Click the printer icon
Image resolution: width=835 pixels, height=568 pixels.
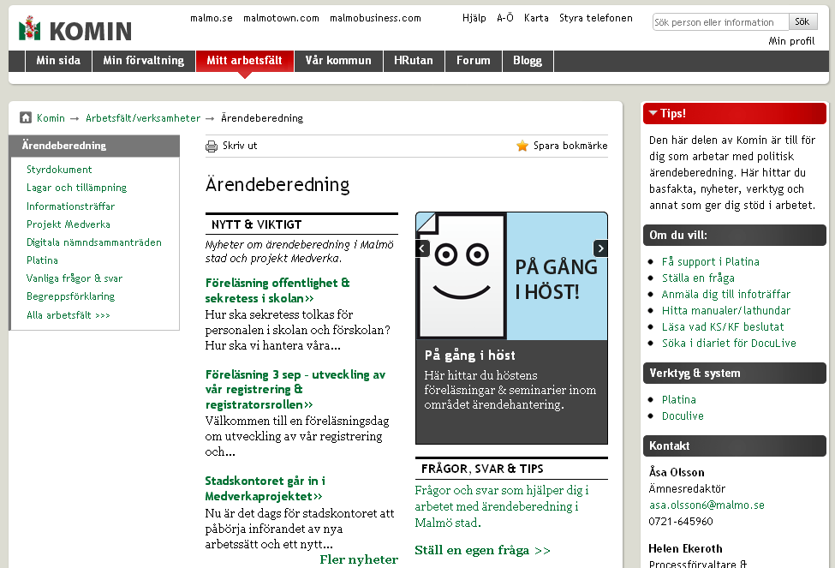pyautogui.click(x=212, y=146)
